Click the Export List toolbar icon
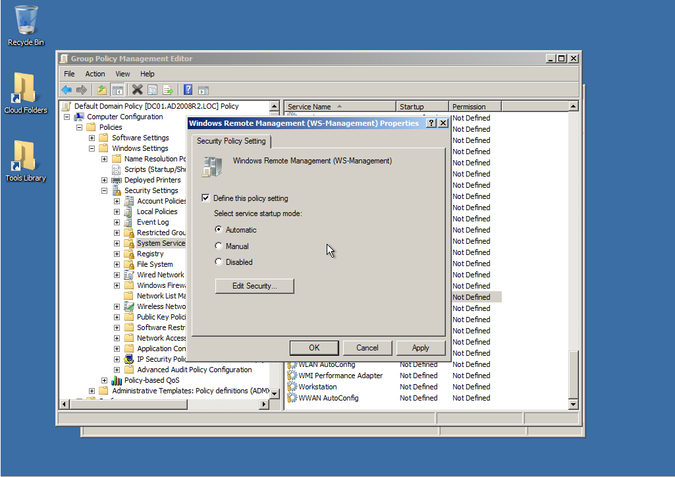675x477 pixels. coord(169,90)
